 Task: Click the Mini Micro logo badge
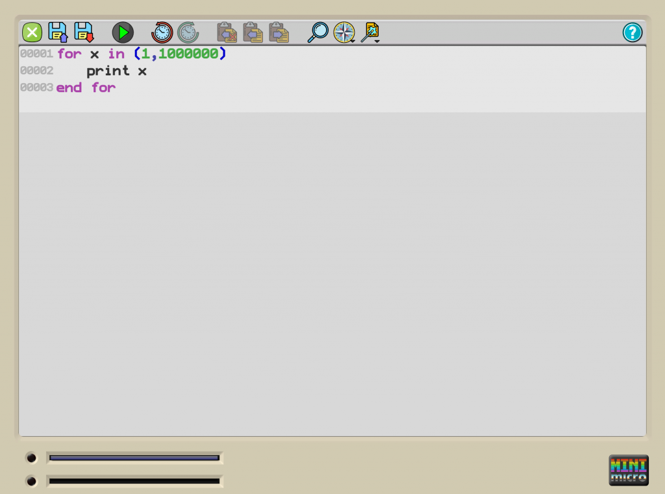tap(628, 470)
